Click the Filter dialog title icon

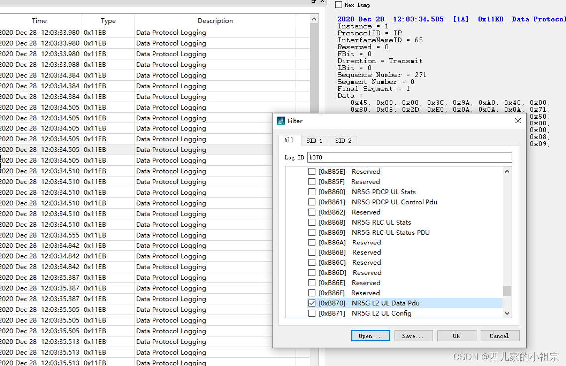[x=281, y=121]
